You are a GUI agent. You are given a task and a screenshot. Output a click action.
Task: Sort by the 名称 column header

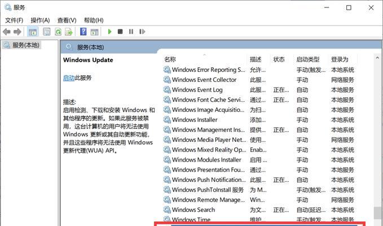[x=170, y=59]
